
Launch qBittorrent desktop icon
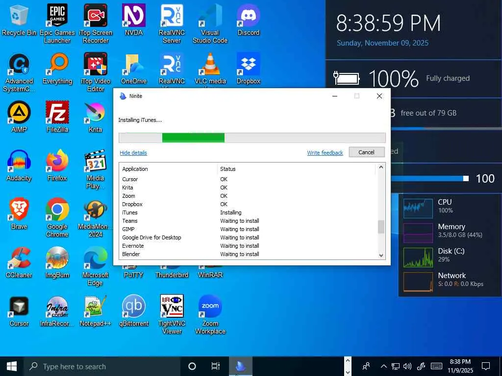click(133, 311)
